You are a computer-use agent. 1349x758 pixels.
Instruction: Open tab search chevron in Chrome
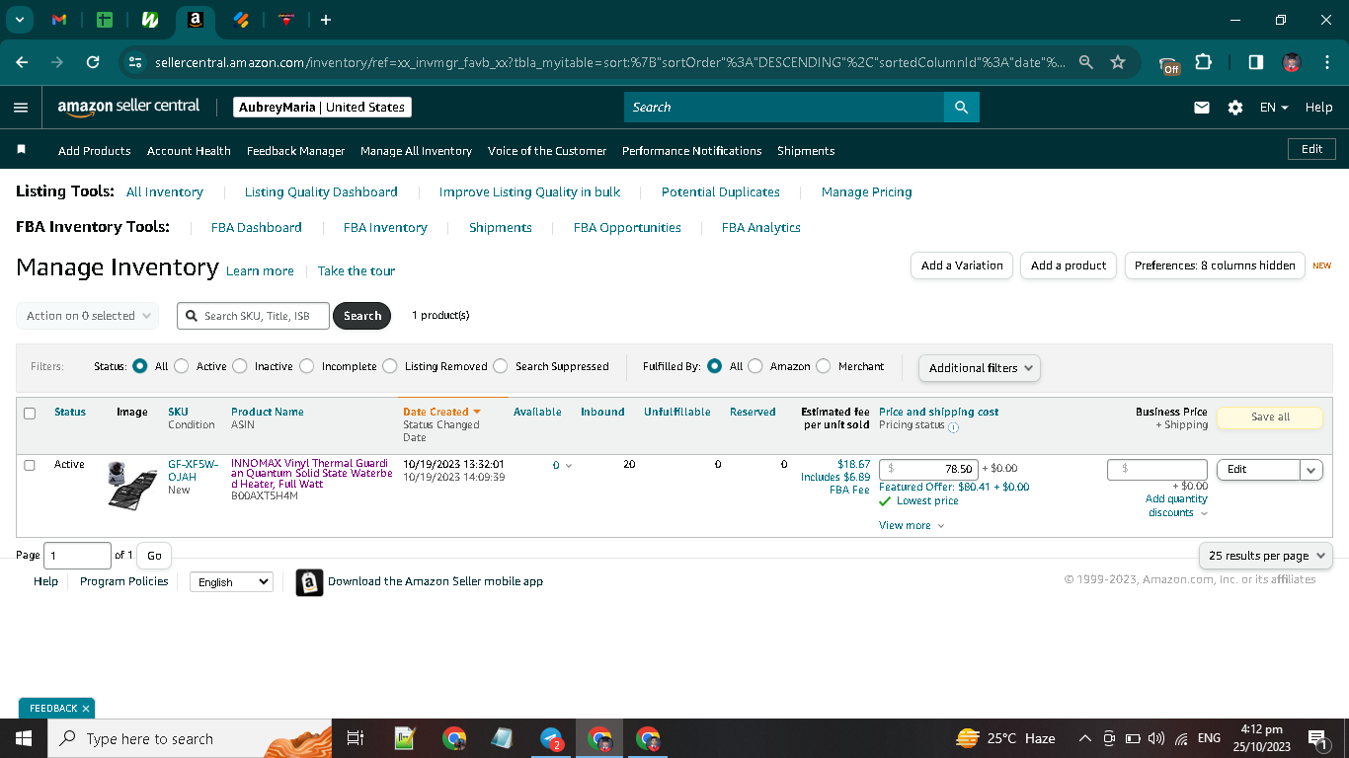(19, 20)
